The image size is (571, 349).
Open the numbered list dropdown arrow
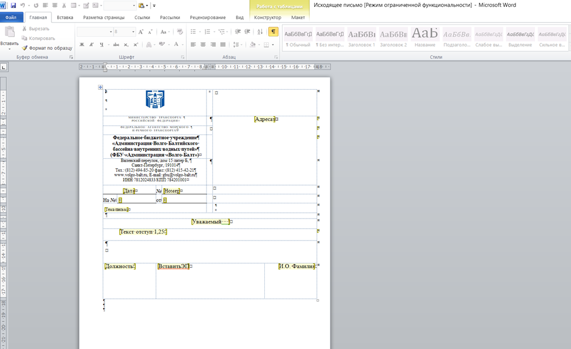click(214, 32)
